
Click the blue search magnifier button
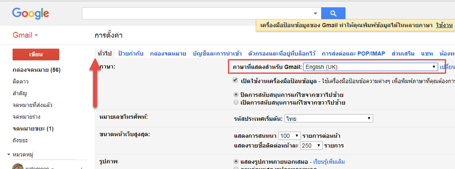[333, 13]
